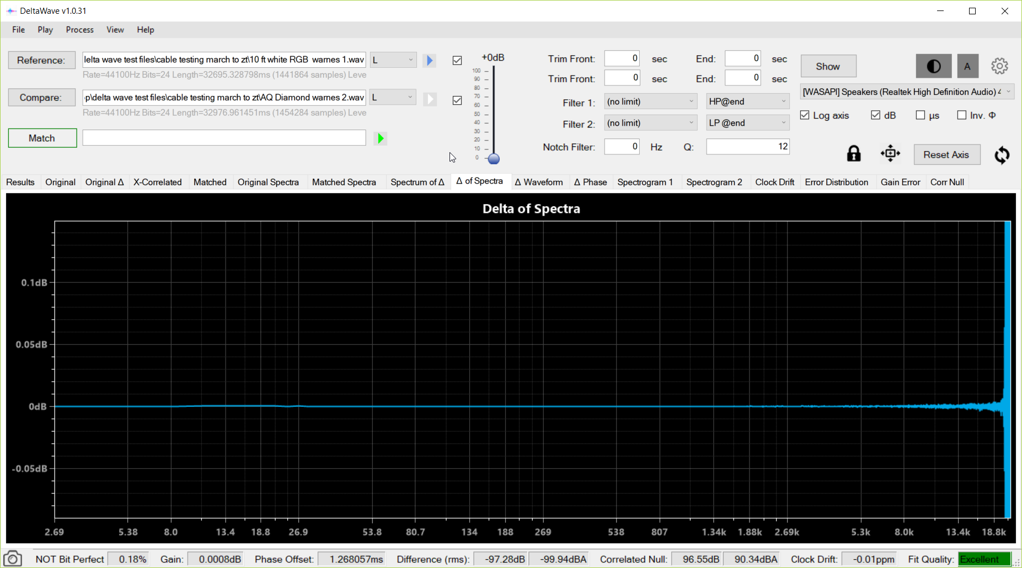Open the View menu

click(x=115, y=30)
